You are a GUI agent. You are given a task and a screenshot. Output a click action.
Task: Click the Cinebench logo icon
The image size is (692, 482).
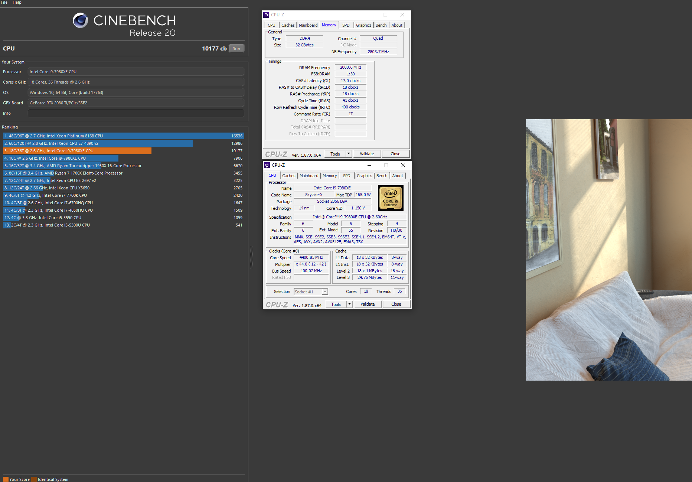tap(81, 20)
